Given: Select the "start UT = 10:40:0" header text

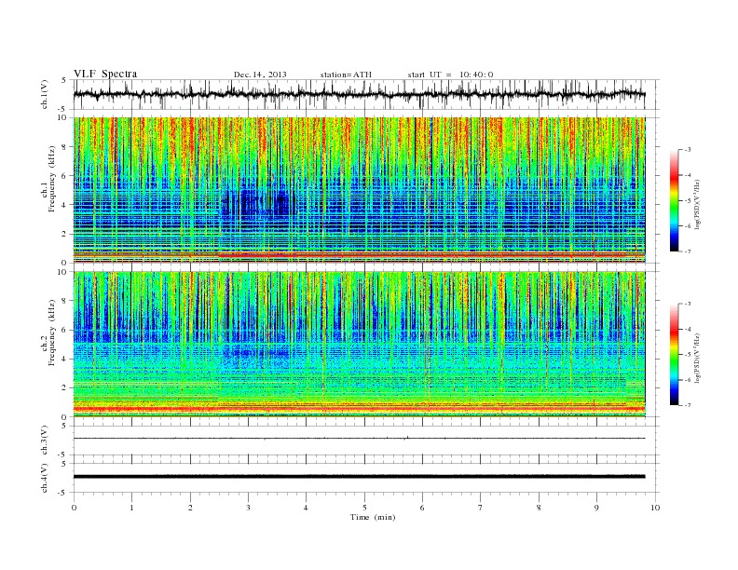Looking at the screenshot, I should pos(450,75).
